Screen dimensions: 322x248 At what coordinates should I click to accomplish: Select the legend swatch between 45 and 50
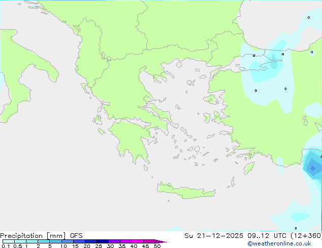coord(149,241)
